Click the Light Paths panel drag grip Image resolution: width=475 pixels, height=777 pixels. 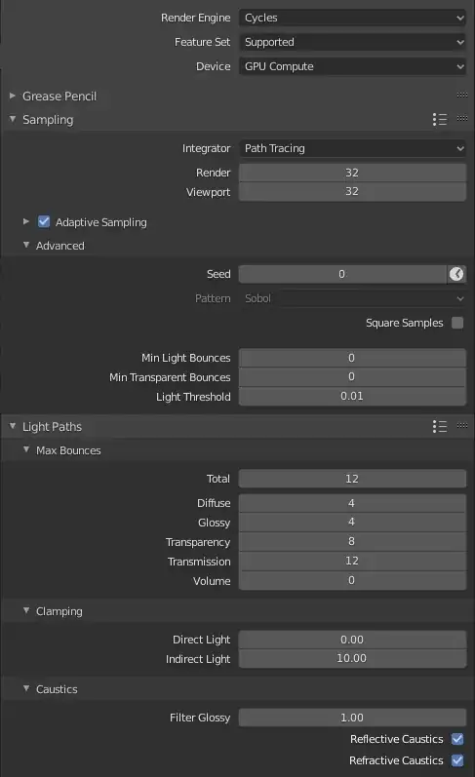click(462, 426)
